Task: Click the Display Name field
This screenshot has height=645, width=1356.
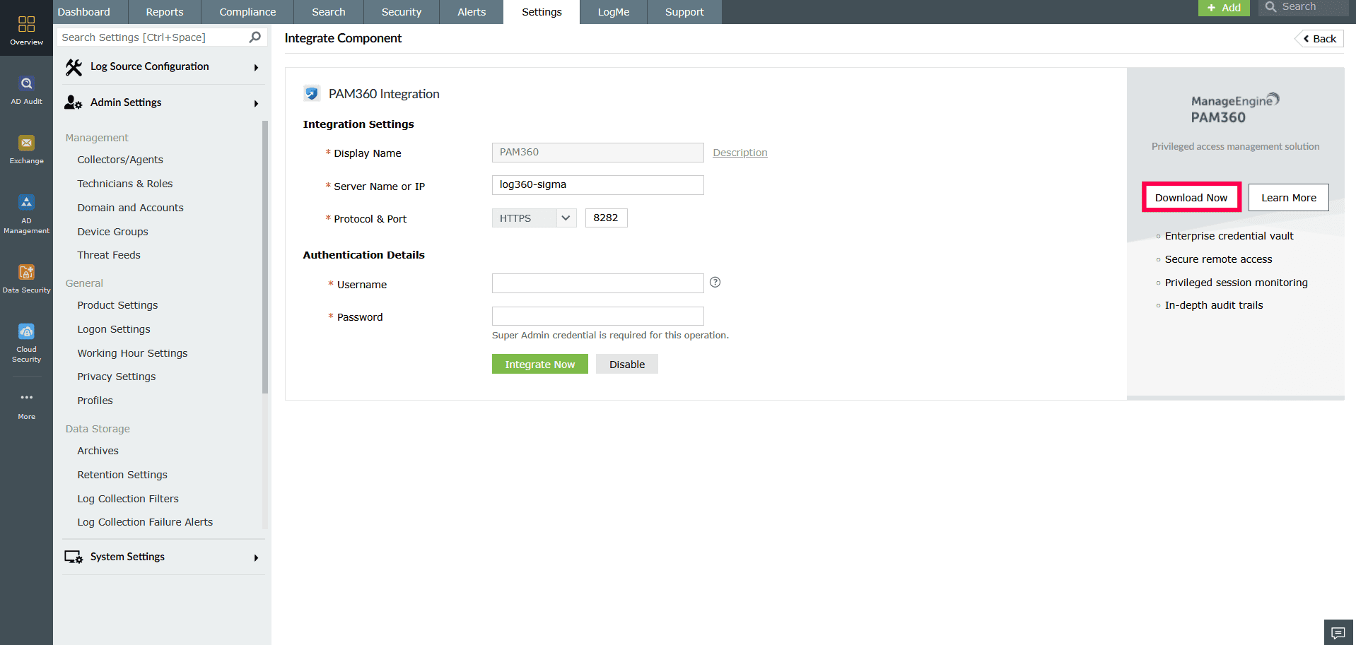Action: pyautogui.click(x=598, y=153)
